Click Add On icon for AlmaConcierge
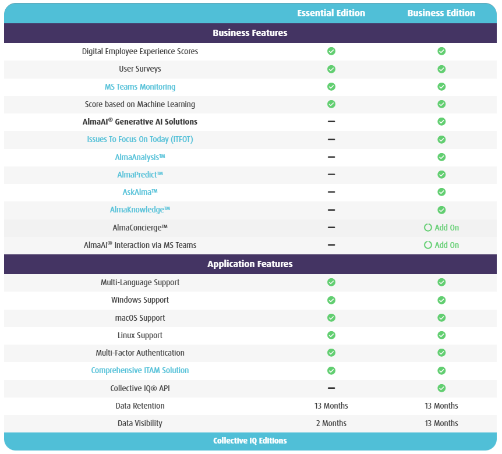502x454 pixels. (x=428, y=228)
